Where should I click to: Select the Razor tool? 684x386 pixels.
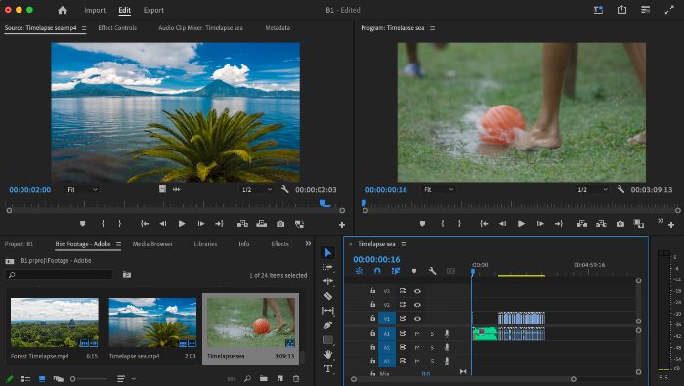pos(328,296)
